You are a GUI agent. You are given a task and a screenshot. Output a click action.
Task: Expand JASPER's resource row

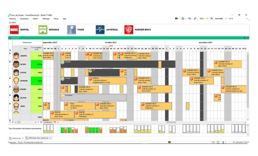pos(10,53)
